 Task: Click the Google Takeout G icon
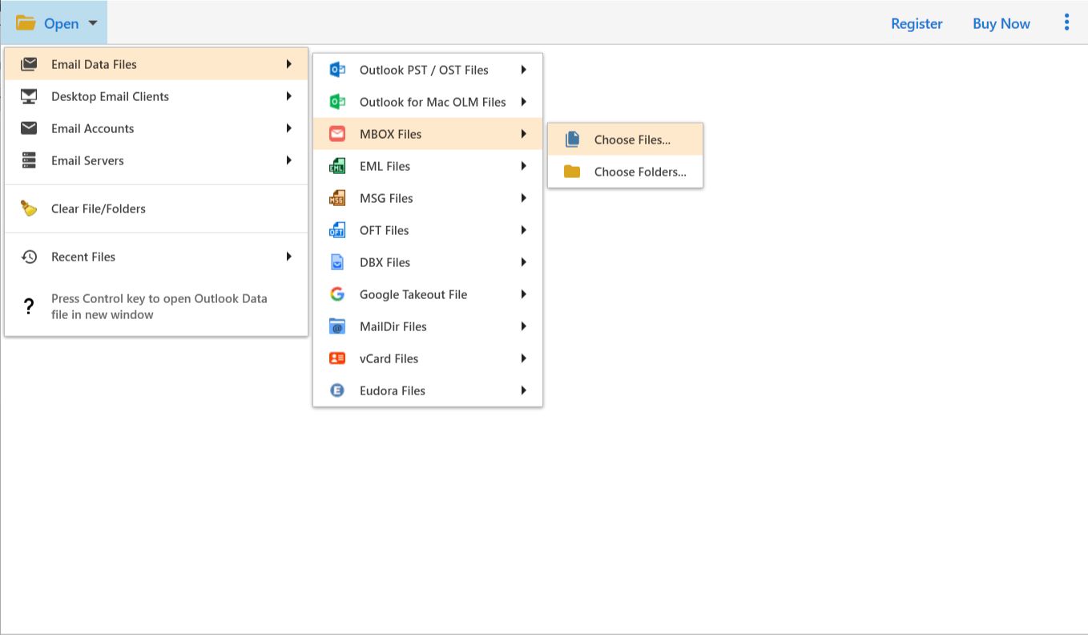click(337, 294)
